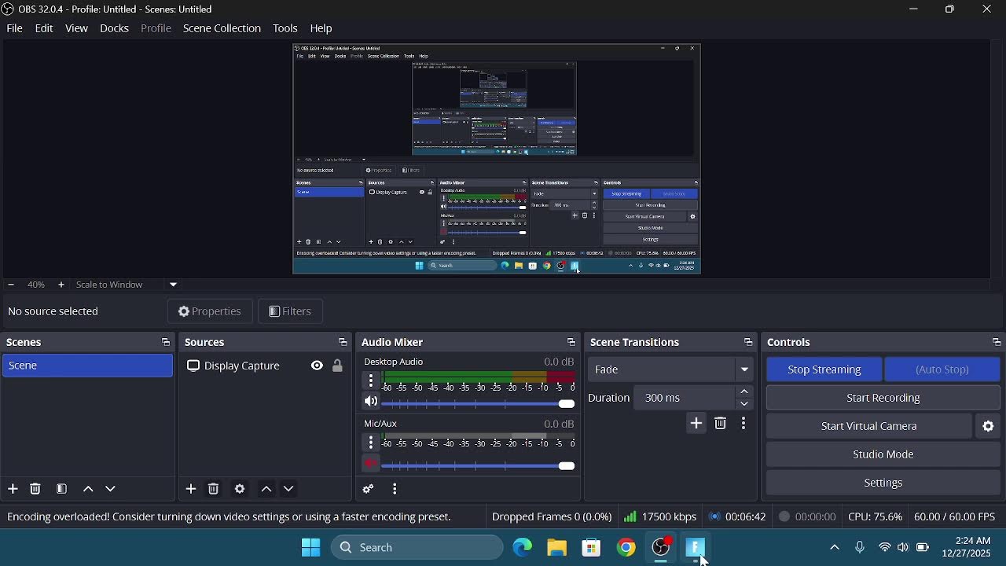Open scene filters icon in Scenes dock
Viewport: 1006px width, 566px height.
click(61, 489)
